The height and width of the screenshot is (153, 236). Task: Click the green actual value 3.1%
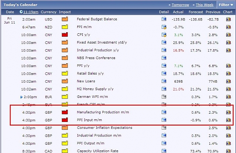[x=179, y=35]
